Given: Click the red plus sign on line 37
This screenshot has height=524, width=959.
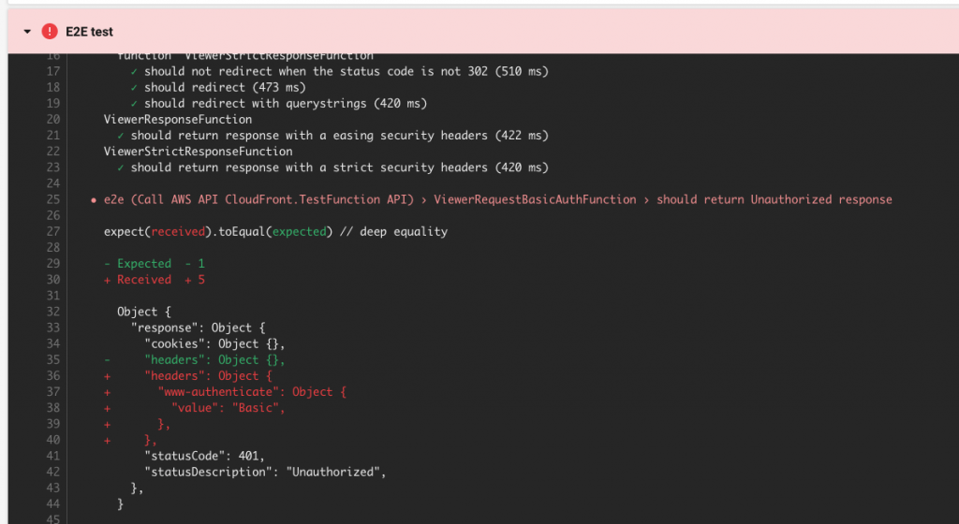Looking at the screenshot, I should pos(107,392).
